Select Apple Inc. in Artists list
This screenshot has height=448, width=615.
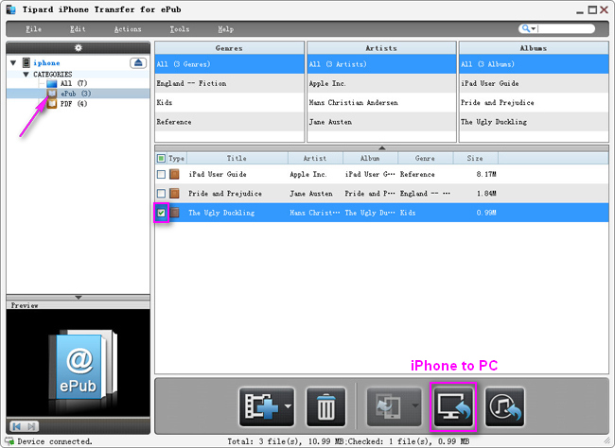click(x=381, y=83)
